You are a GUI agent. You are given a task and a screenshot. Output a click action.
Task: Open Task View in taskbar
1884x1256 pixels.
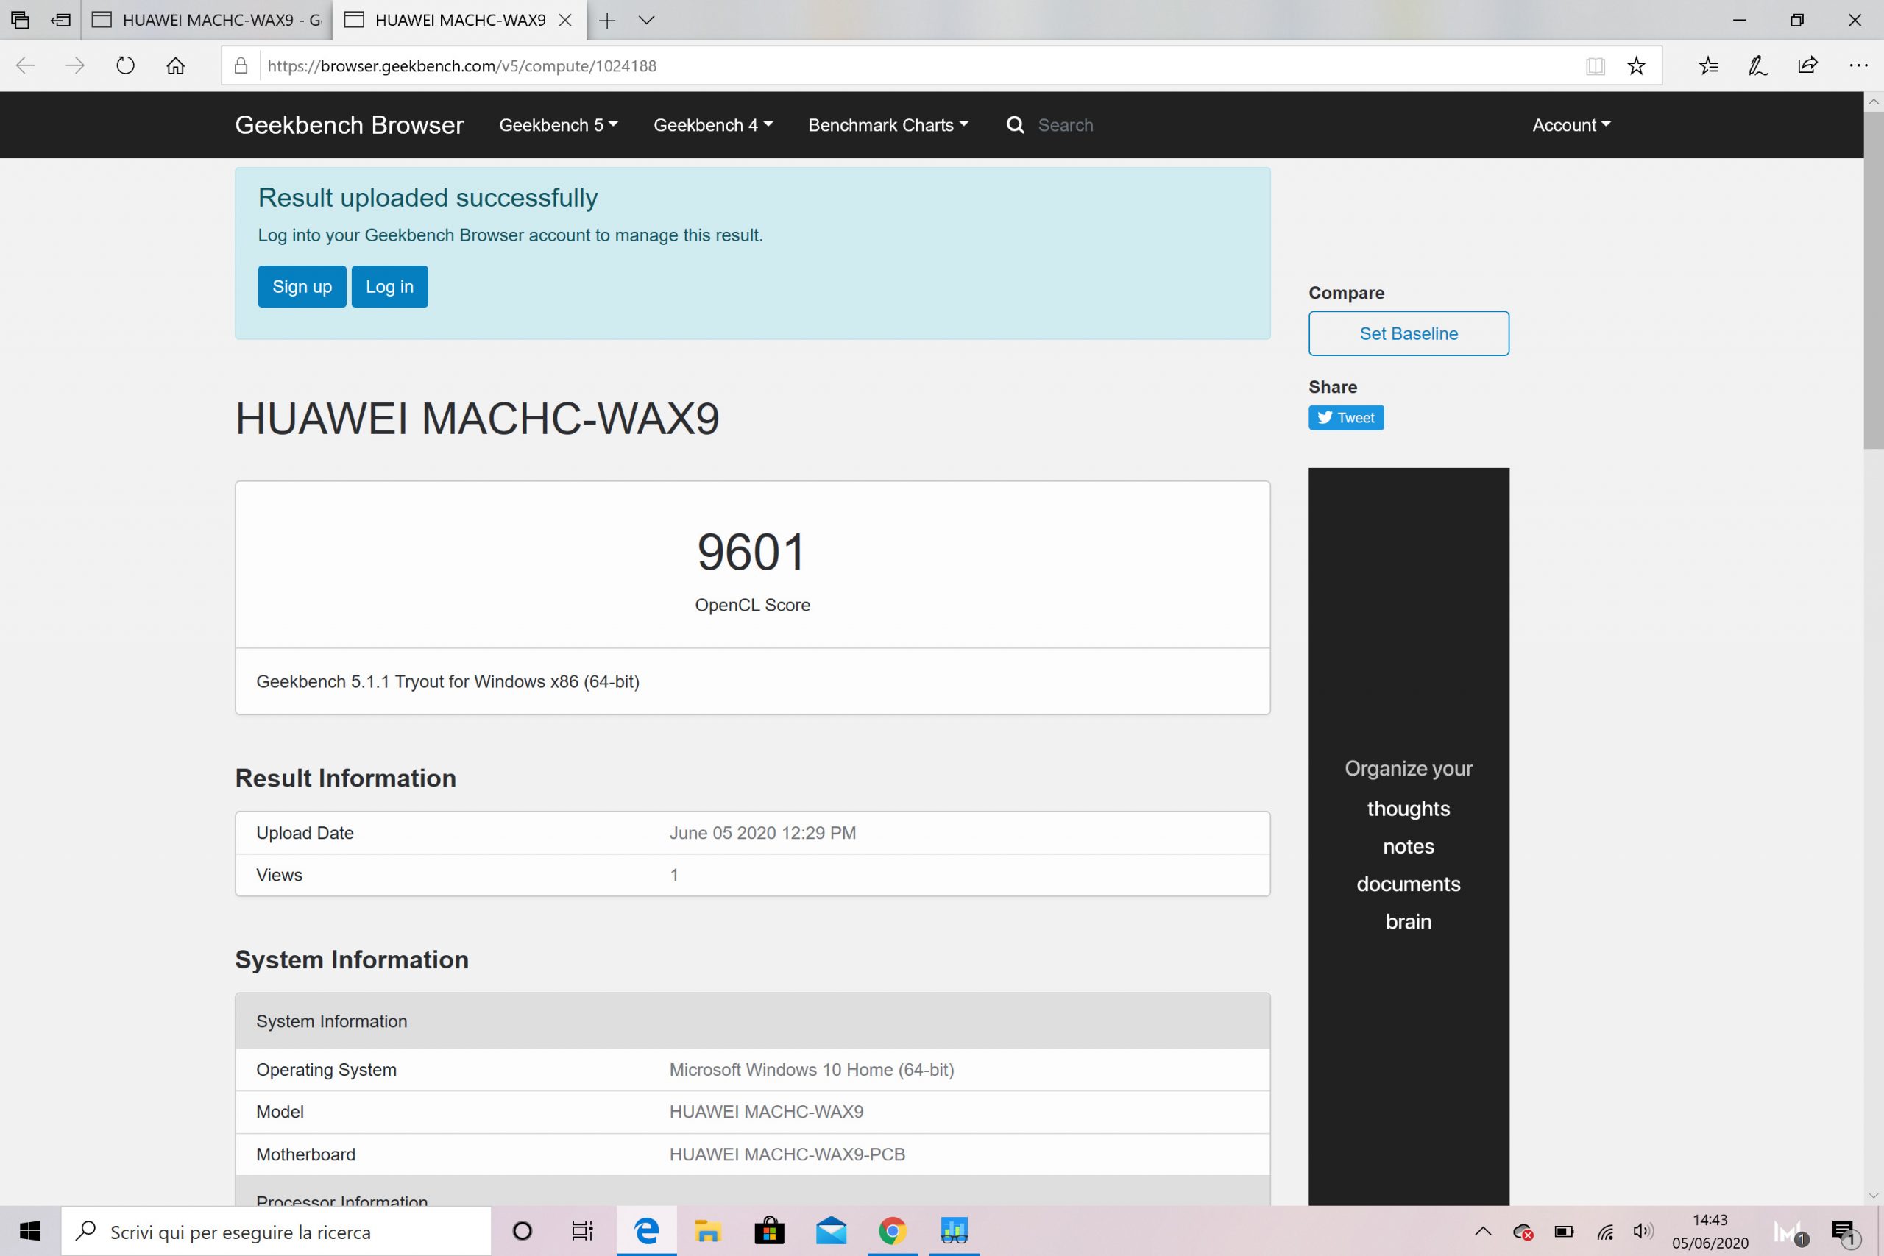click(x=582, y=1231)
